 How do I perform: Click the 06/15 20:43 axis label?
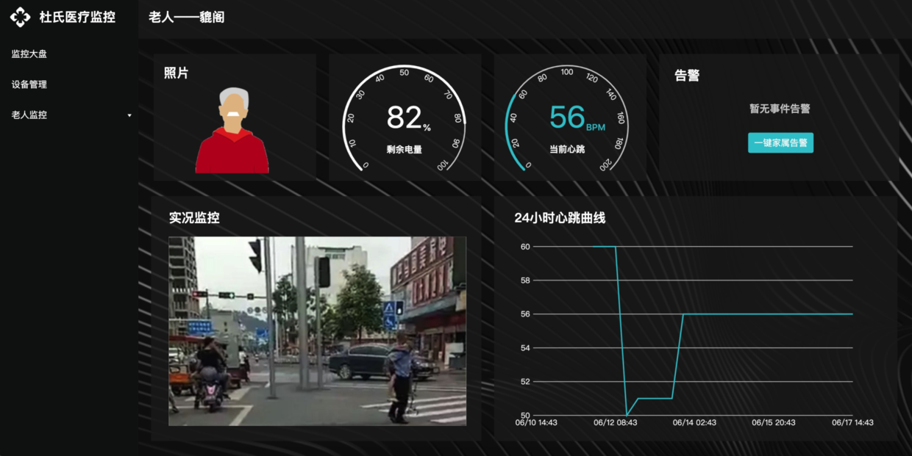(x=774, y=423)
